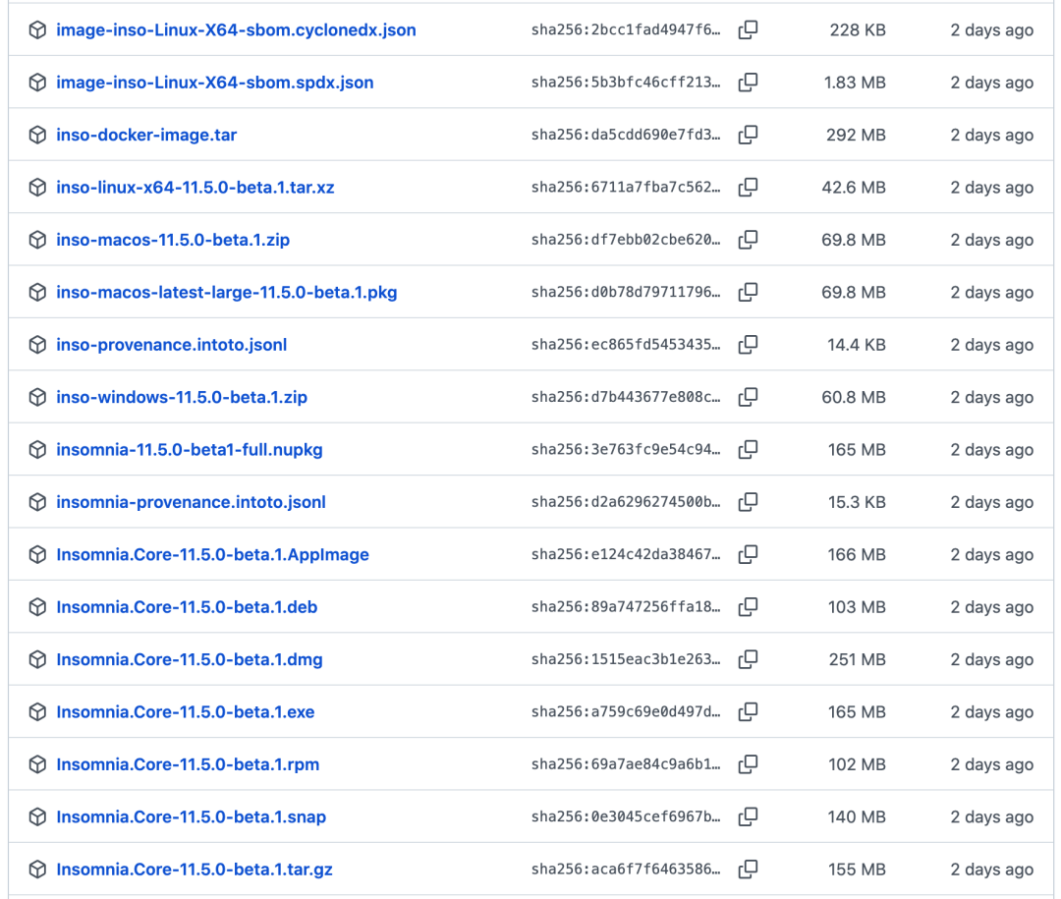1061x899 pixels.
Task: Download Insomnia.Core-11.5.0-beta.1.AppImage
Action: click(x=212, y=555)
